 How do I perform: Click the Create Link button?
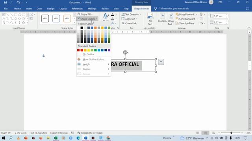[x=129, y=23]
